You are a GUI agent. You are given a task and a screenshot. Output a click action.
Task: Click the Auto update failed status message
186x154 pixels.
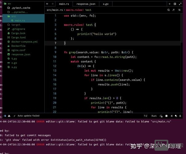pos(28,116)
